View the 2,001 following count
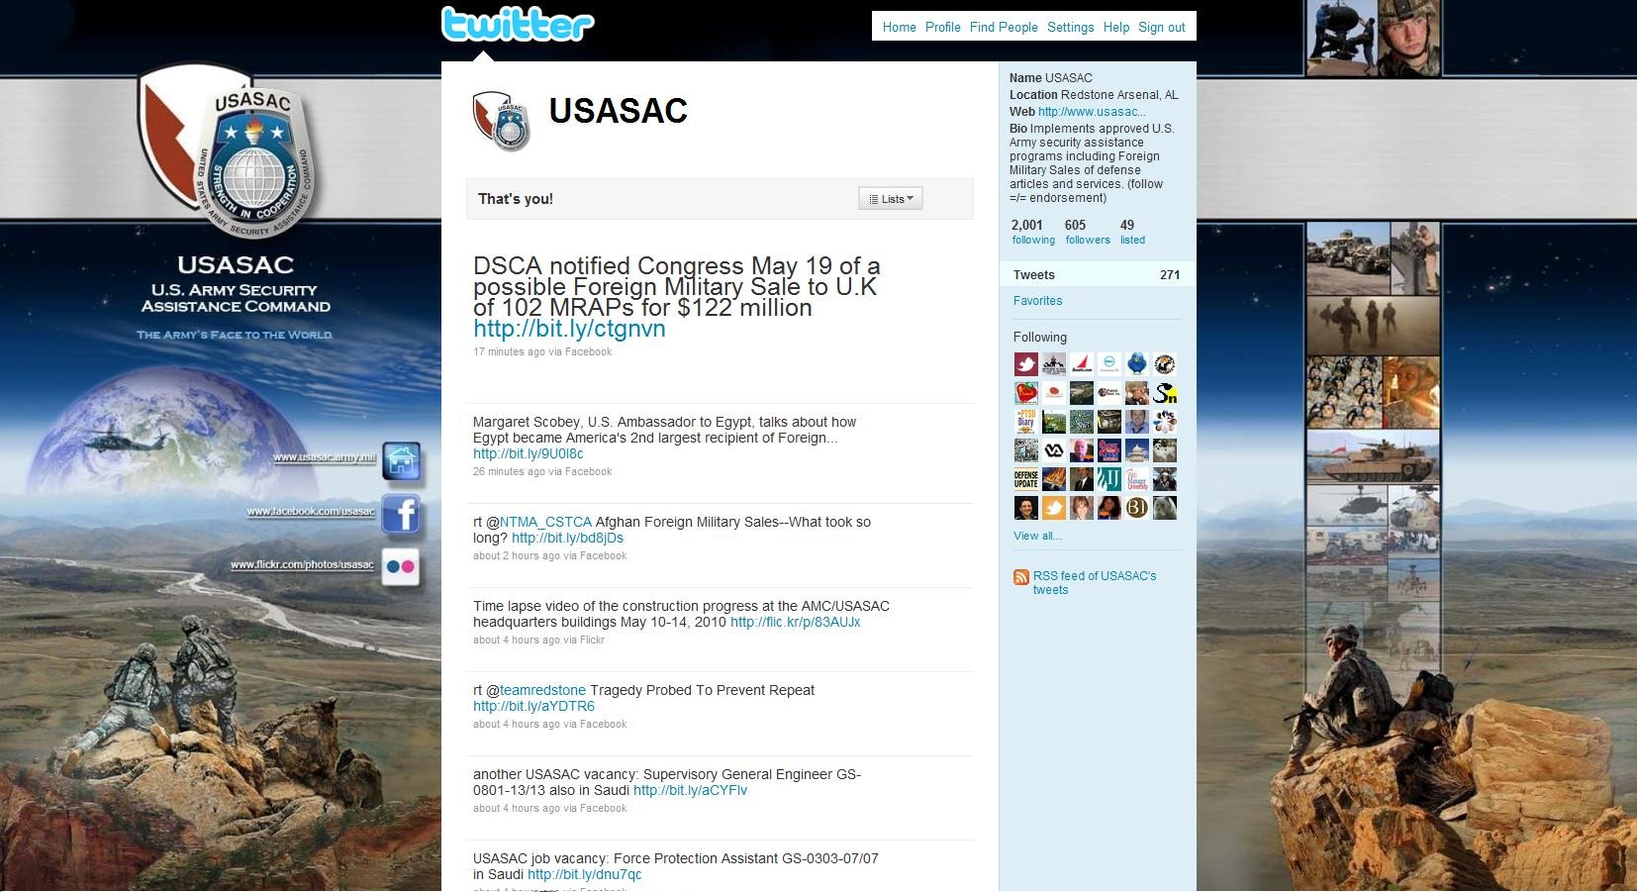The width and height of the screenshot is (1637, 892). click(1032, 232)
